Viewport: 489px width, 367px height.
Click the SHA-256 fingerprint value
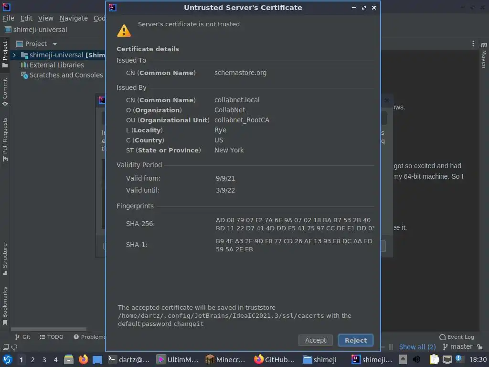tap(295, 224)
